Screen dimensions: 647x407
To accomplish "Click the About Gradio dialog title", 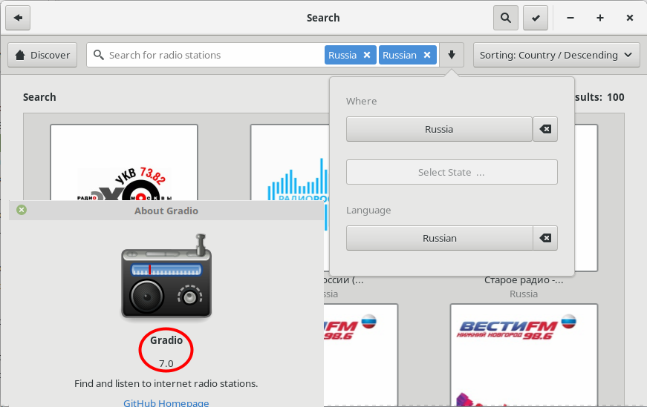I will pyautogui.click(x=166, y=211).
